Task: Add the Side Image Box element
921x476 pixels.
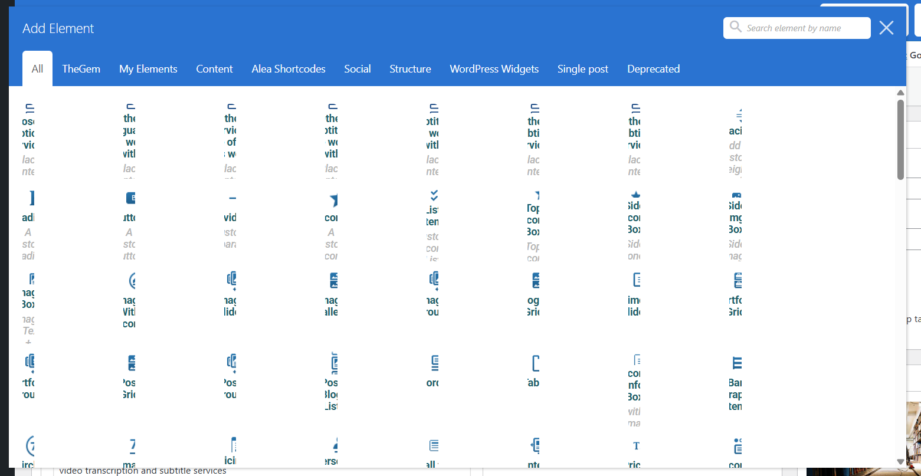Action: pos(735,225)
